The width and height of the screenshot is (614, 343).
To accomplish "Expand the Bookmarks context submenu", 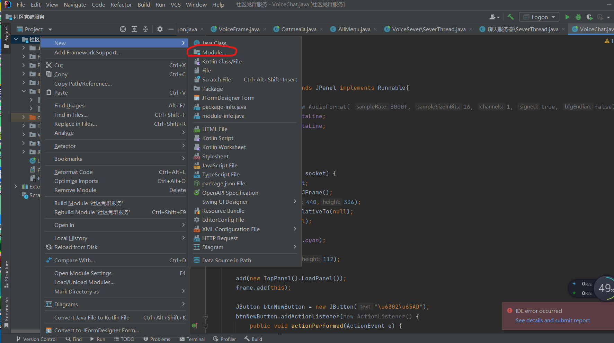I will pos(115,159).
